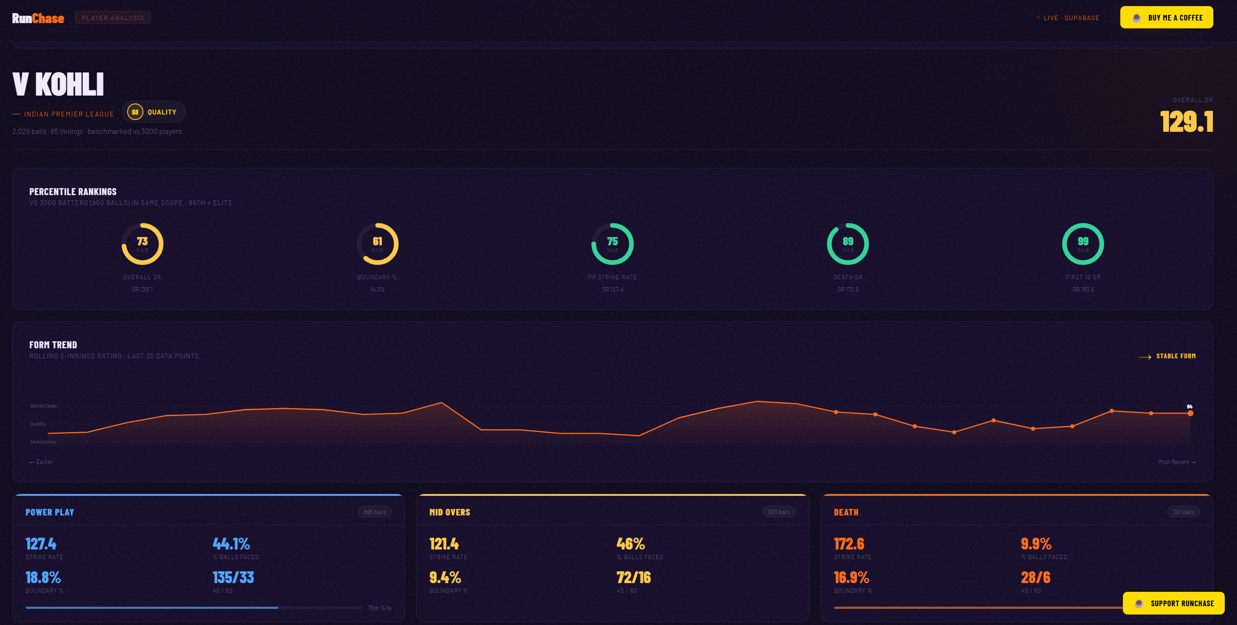1237x625 pixels.
Task: Click the Quality badge label
Action: click(162, 112)
